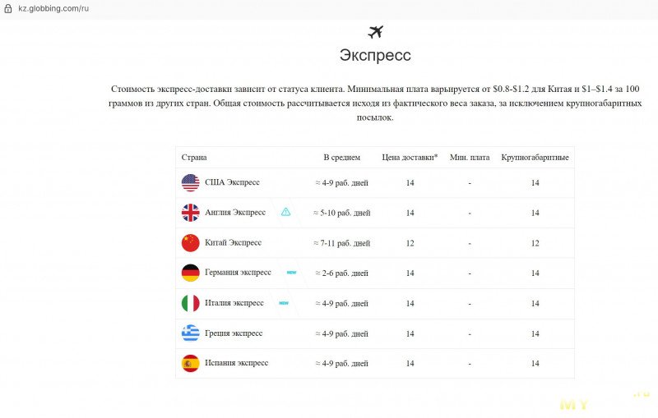This screenshot has height=418, width=658.
Task: Select the Испания экспресс row label
Action: tap(236, 363)
